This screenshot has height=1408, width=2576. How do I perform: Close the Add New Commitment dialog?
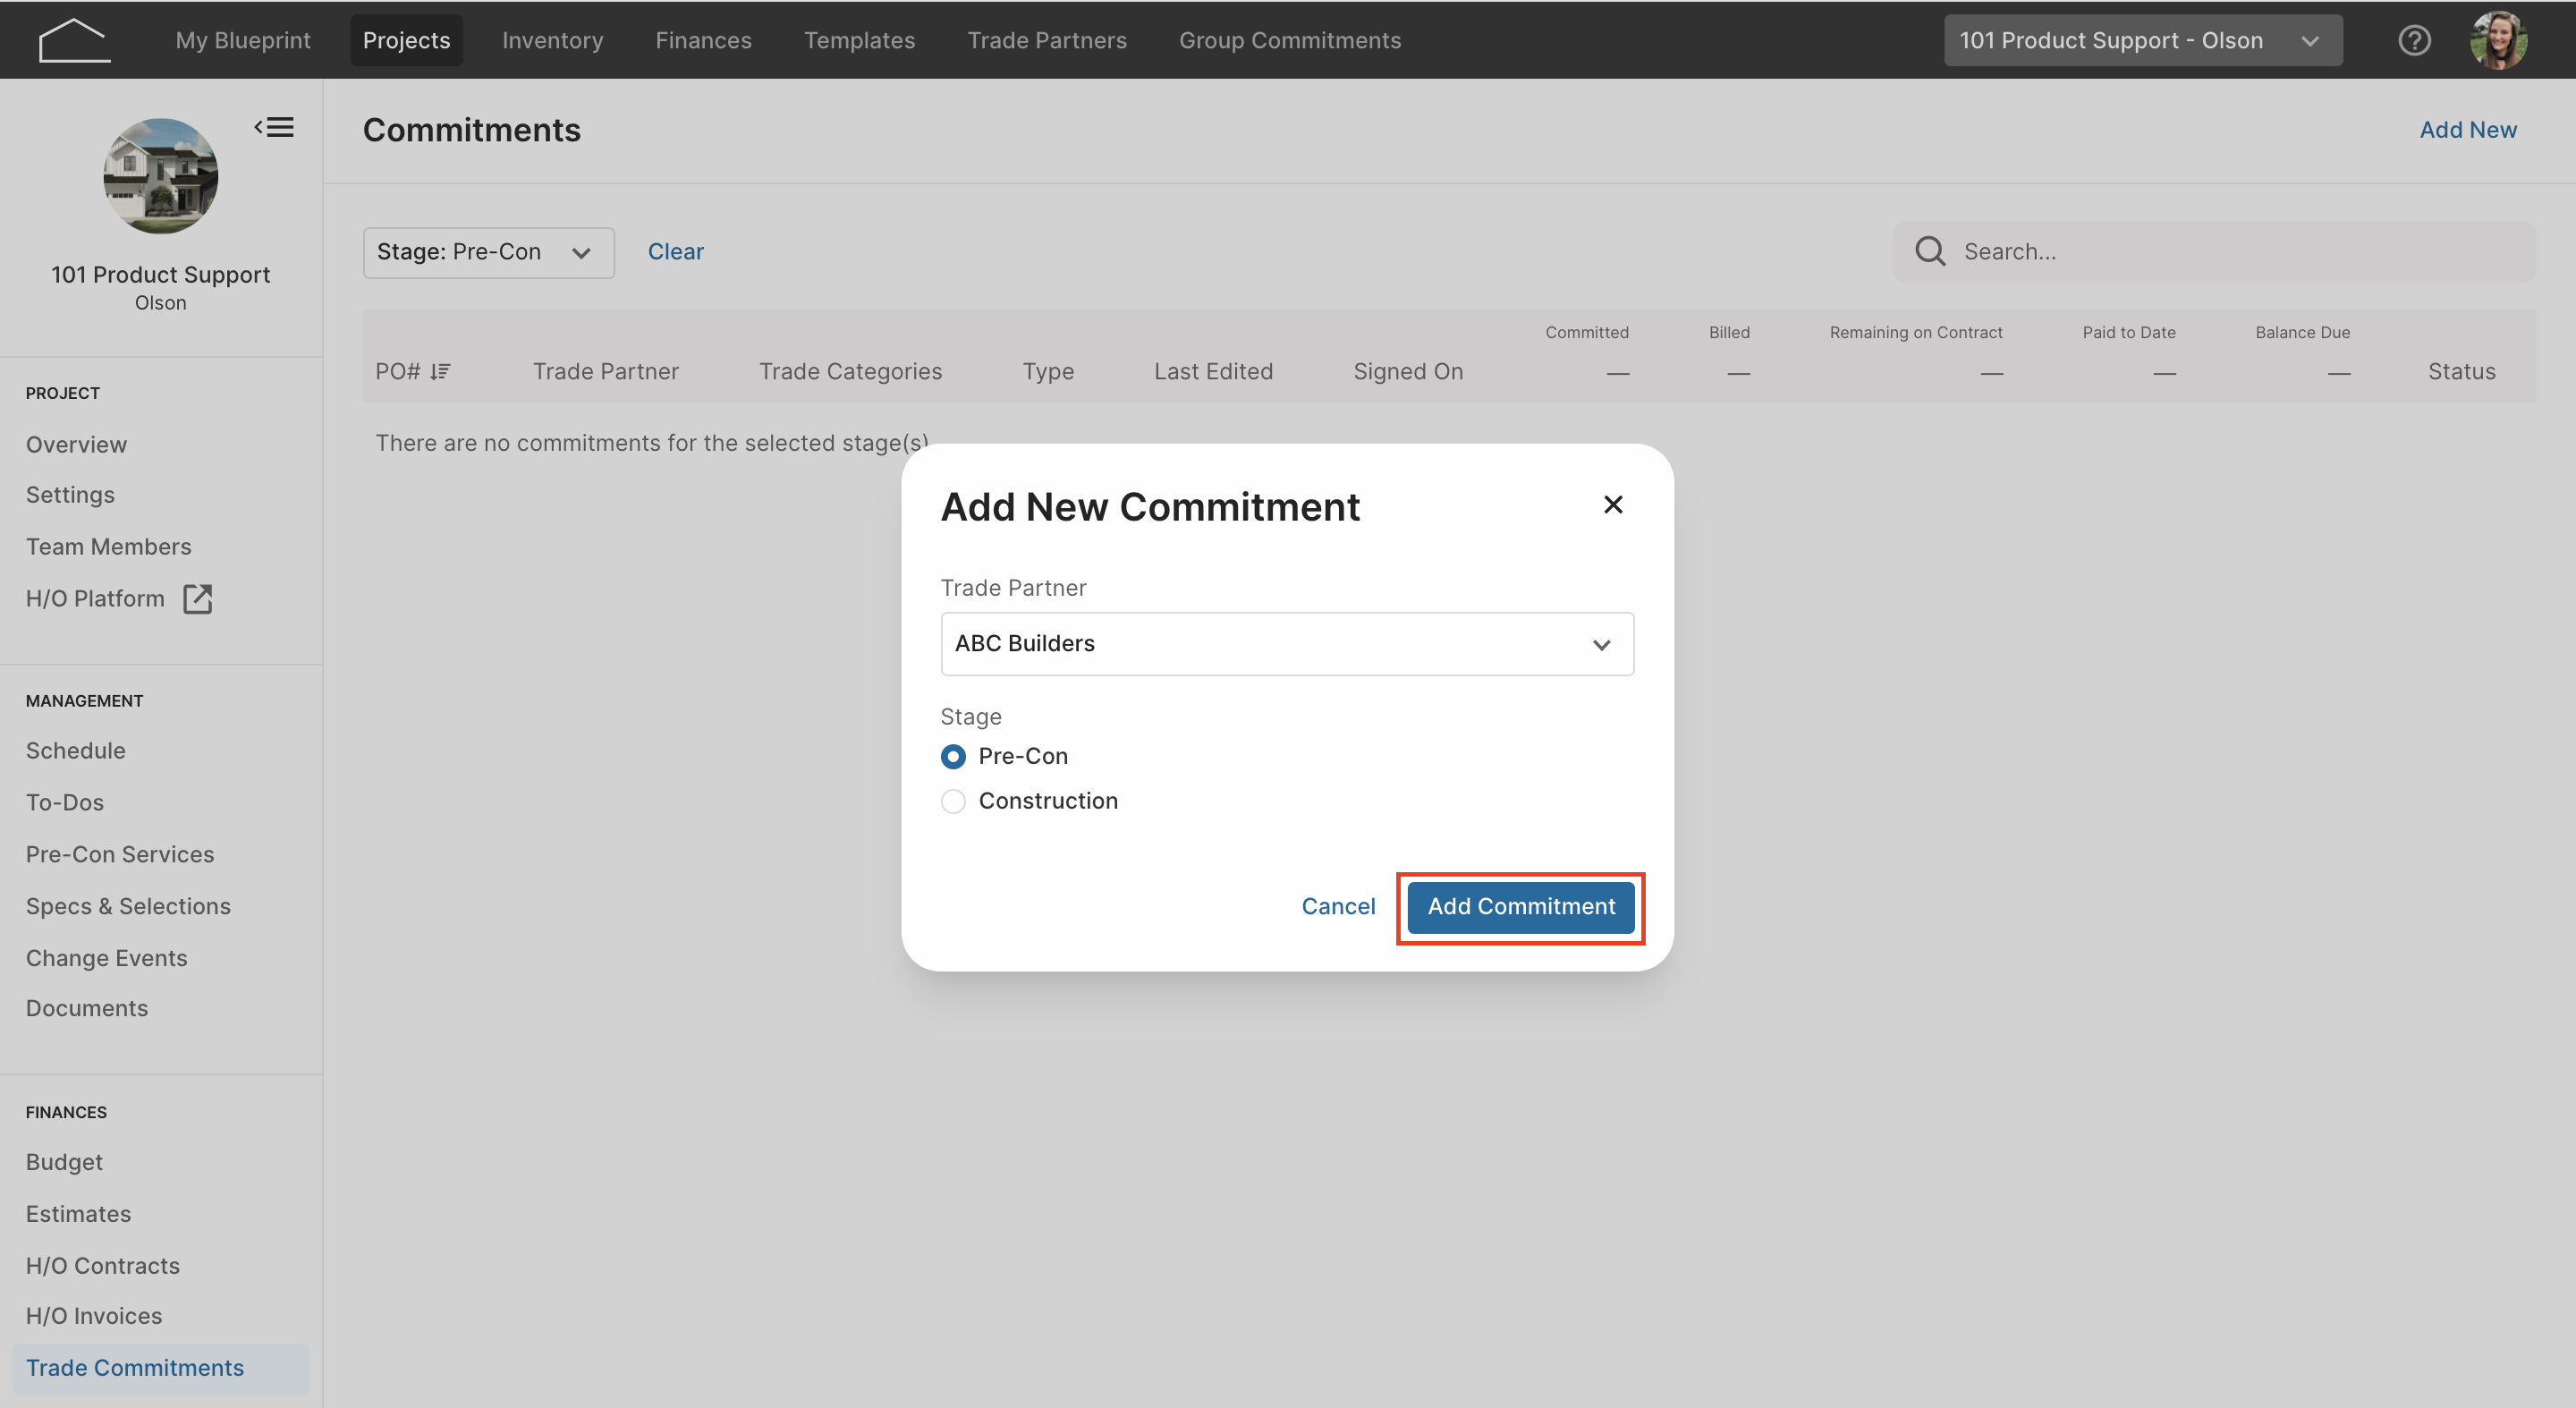(x=1613, y=505)
